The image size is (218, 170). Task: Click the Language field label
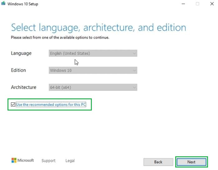tap(21, 53)
